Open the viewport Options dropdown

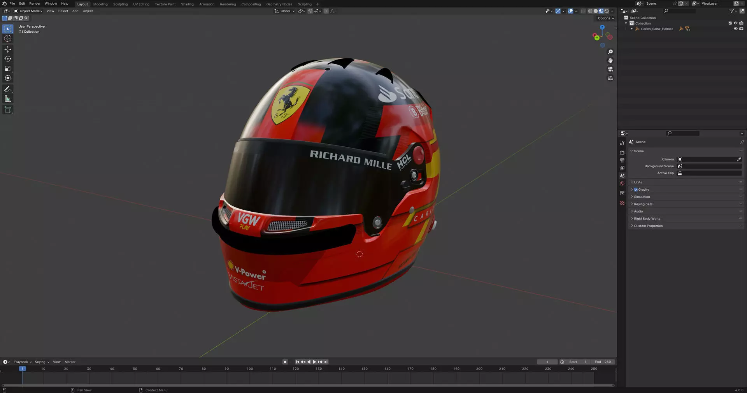tap(605, 18)
